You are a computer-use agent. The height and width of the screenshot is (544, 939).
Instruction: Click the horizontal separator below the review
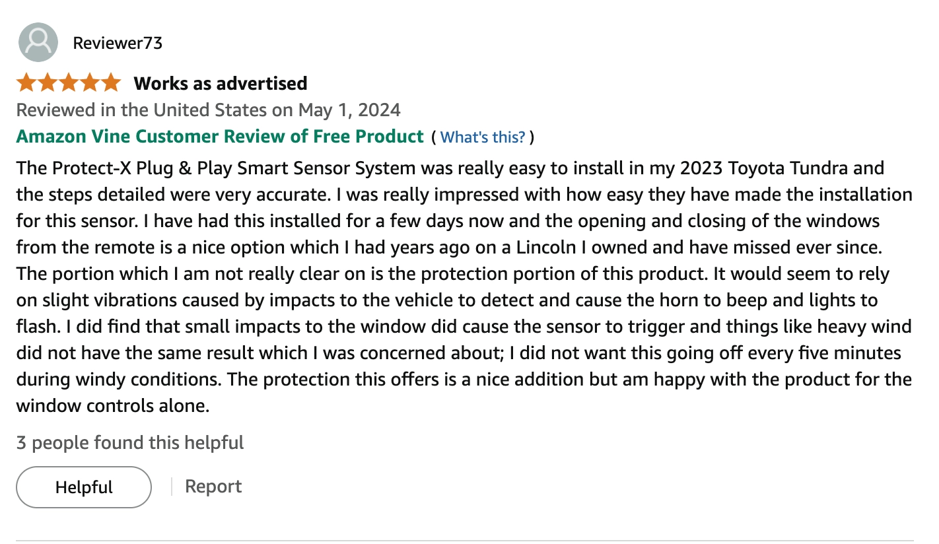coord(465,541)
